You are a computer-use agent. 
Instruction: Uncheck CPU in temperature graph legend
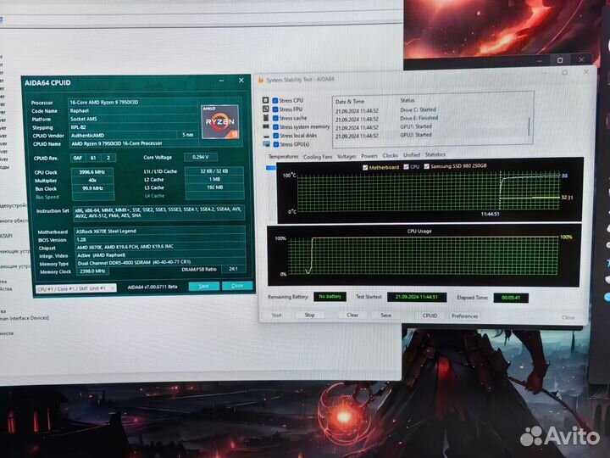pyautogui.click(x=406, y=167)
